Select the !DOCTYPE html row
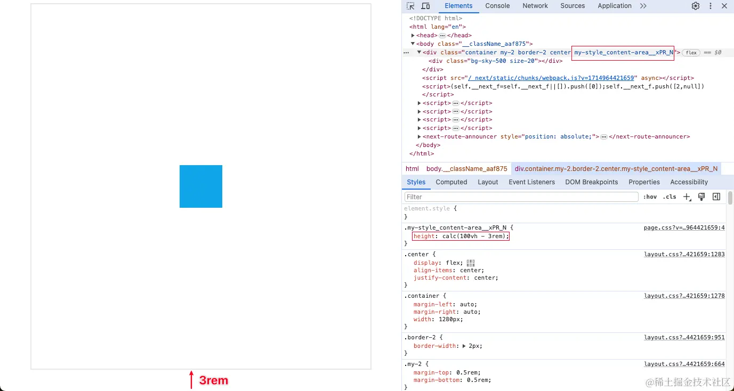Viewport: 734px width, 391px height. coord(435,19)
